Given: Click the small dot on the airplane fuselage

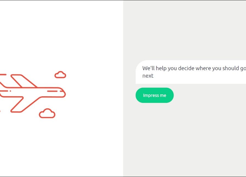Looking at the screenshot, I should [x=10, y=91].
